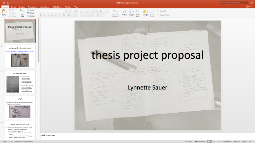Image resolution: width=255 pixels, height=143 pixels.
Task: Toggle Comments pane in status bar
Action: 200,142
